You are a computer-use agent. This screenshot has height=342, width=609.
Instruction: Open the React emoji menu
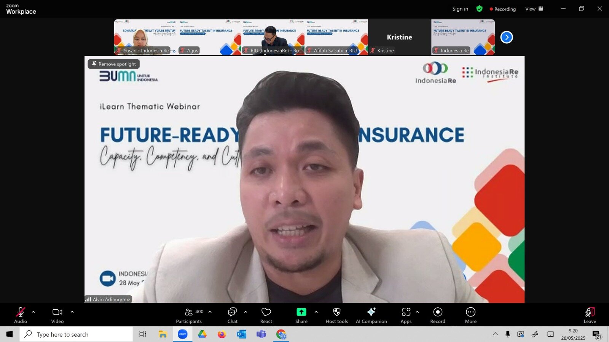(266, 315)
